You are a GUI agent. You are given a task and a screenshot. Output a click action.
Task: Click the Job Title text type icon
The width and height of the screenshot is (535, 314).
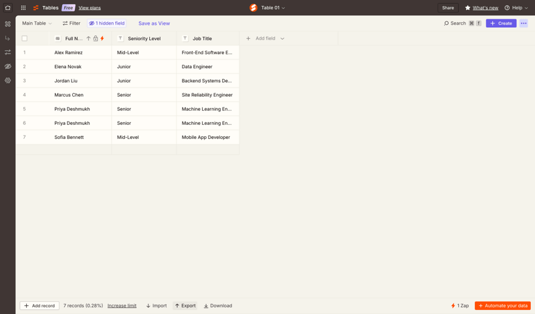click(185, 39)
